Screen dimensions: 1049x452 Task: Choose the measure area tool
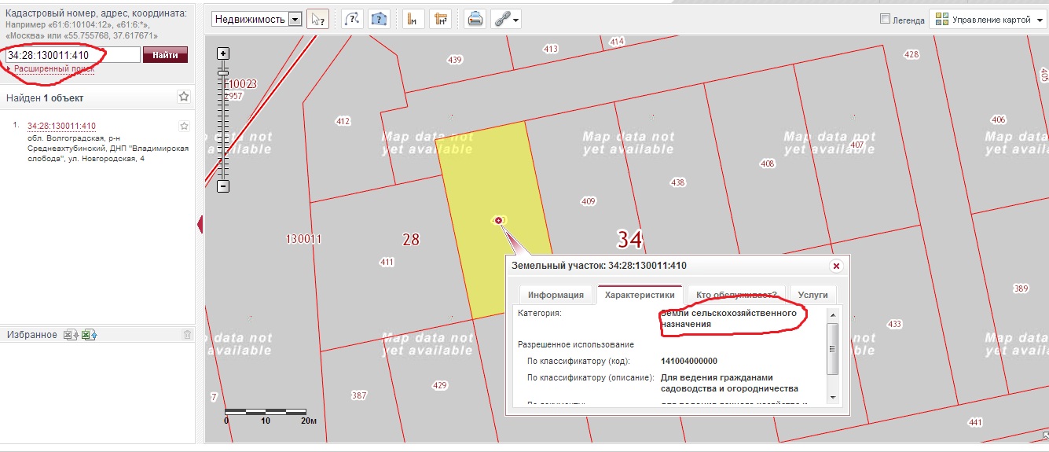[440, 20]
